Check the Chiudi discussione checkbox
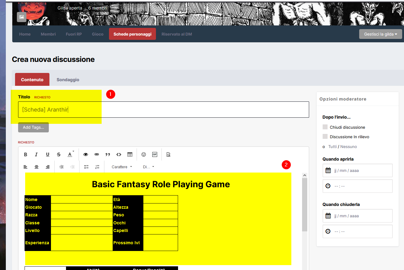 tap(325, 127)
